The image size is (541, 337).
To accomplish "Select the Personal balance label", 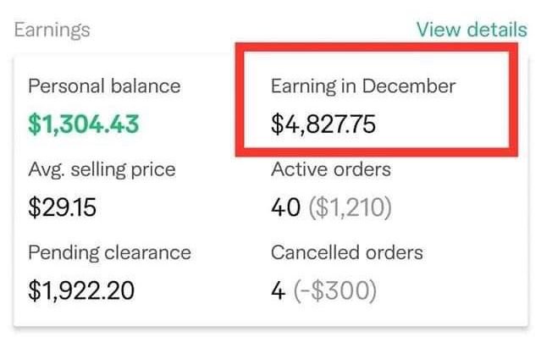I will [104, 86].
